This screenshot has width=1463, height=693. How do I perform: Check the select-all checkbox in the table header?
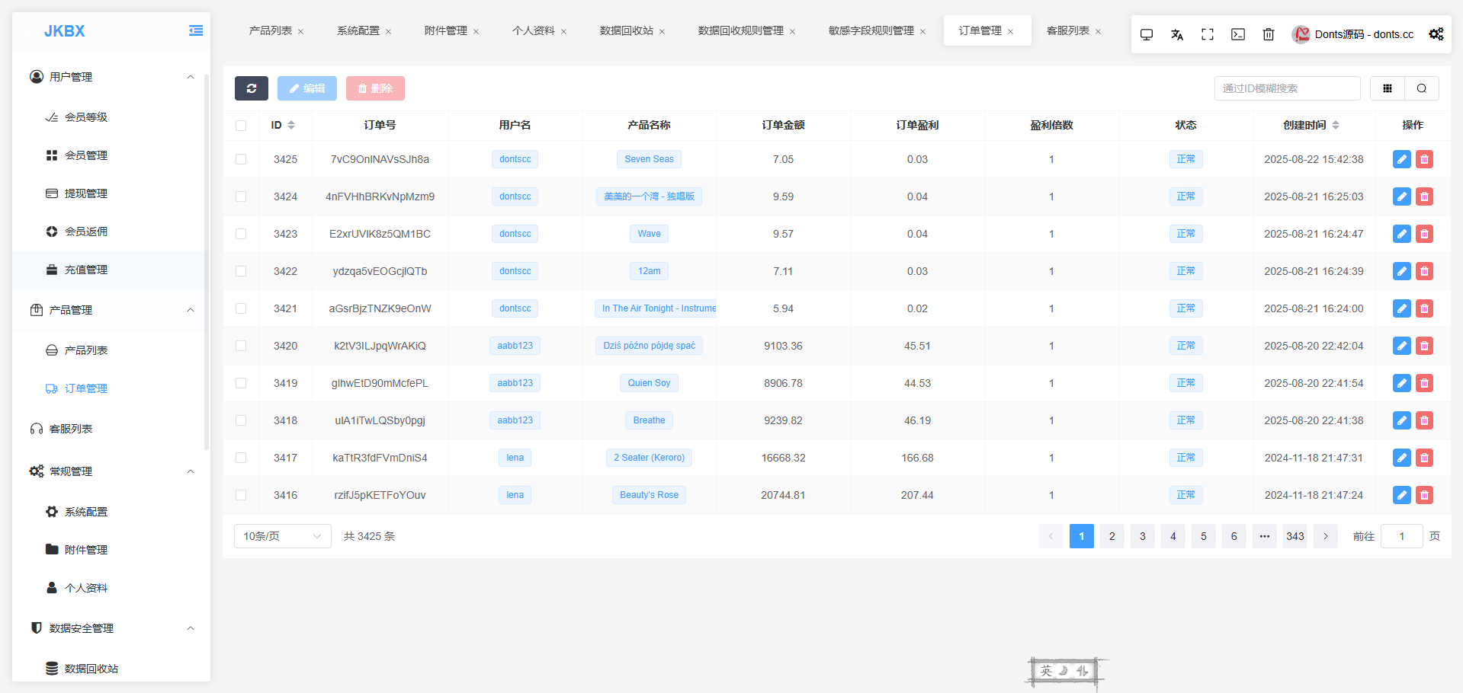[x=241, y=126]
